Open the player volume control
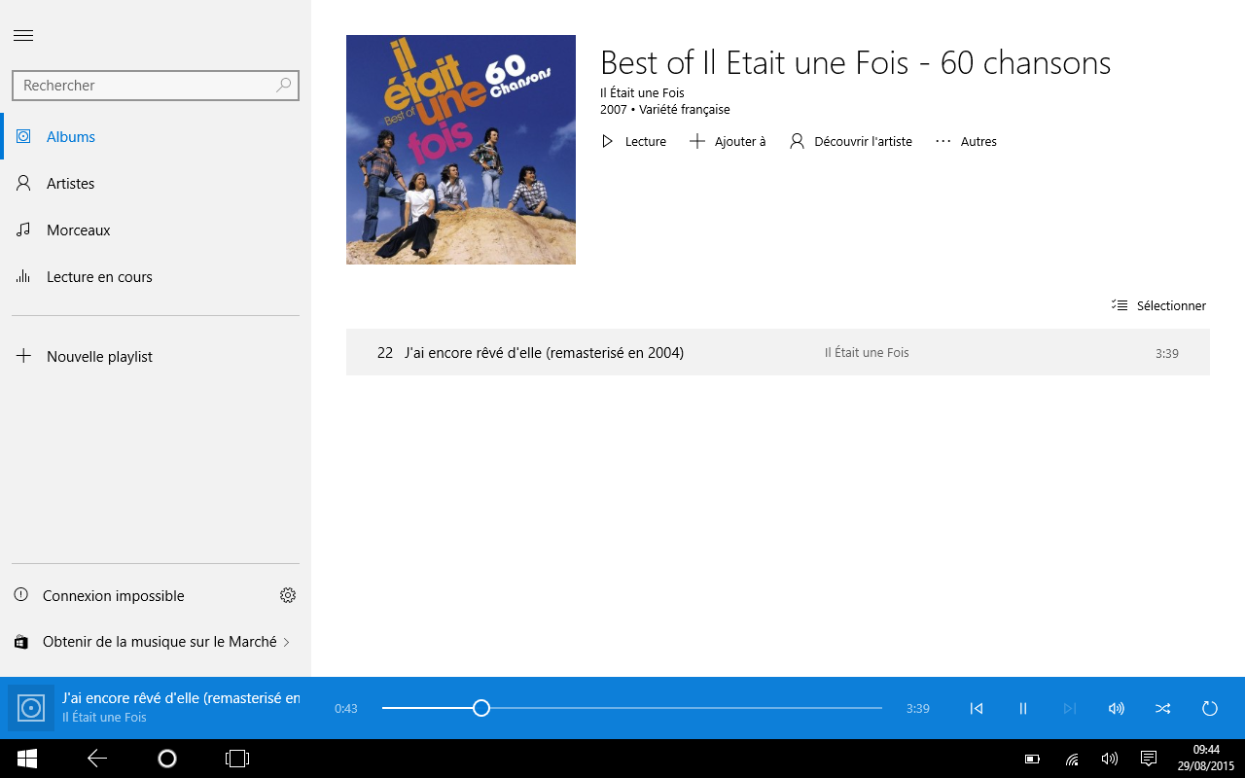The width and height of the screenshot is (1245, 778). [x=1117, y=708]
